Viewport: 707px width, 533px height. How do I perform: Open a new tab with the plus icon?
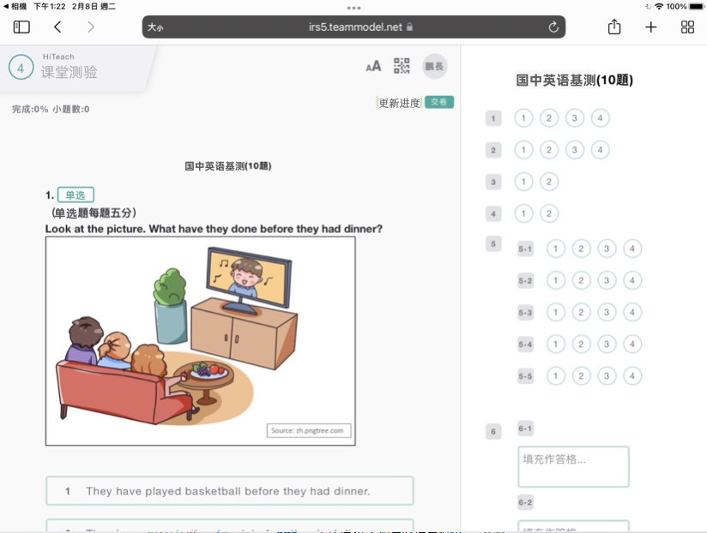[x=650, y=27]
